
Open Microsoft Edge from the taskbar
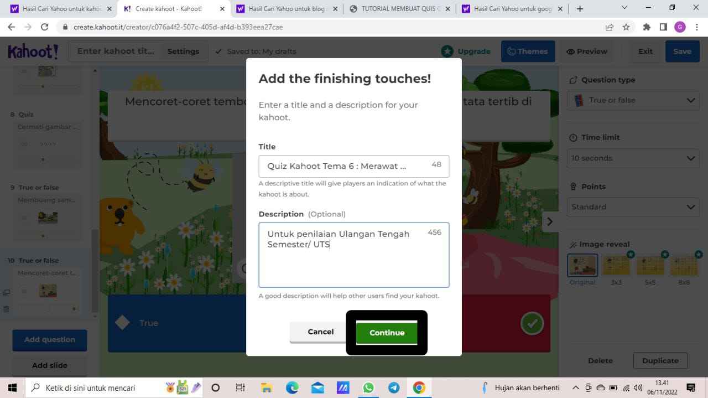(x=292, y=387)
